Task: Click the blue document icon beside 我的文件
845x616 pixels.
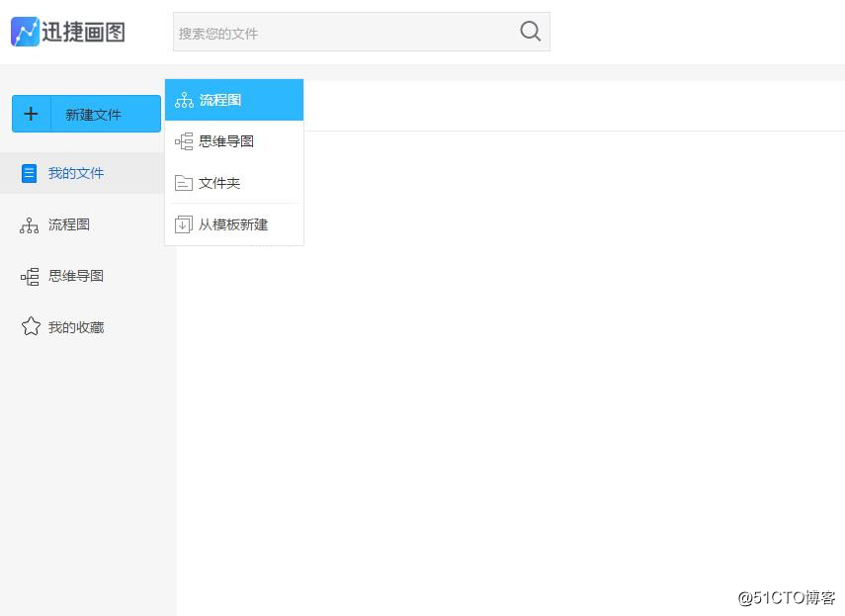Action: click(29, 173)
